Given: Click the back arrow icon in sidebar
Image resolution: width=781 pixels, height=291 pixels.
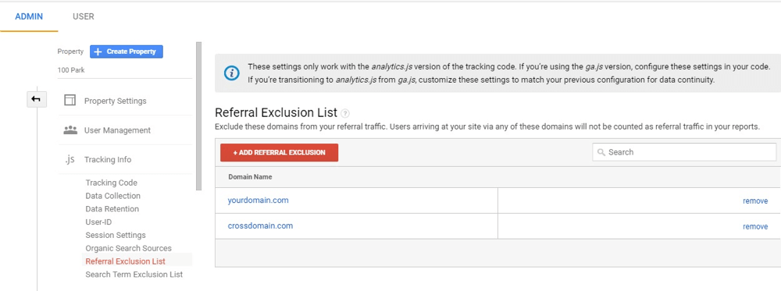Looking at the screenshot, I should (36, 100).
